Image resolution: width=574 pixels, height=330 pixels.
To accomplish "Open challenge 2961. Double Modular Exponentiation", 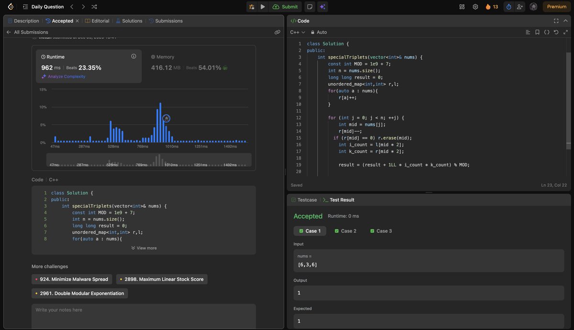I will 80,293.
